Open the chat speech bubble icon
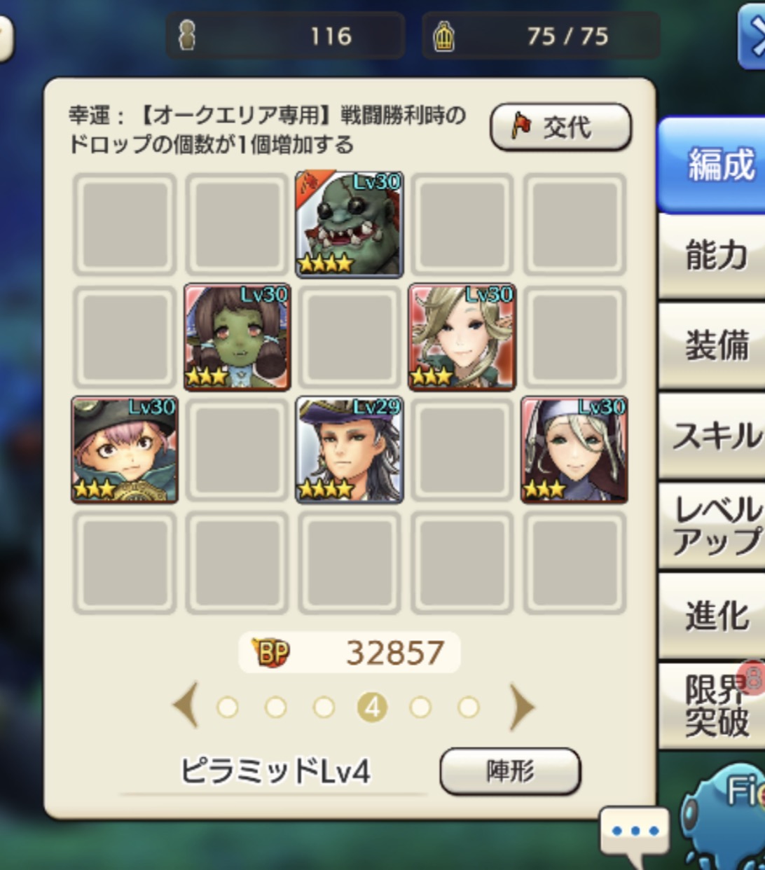The width and height of the screenshot is (765, 870). 635,834
